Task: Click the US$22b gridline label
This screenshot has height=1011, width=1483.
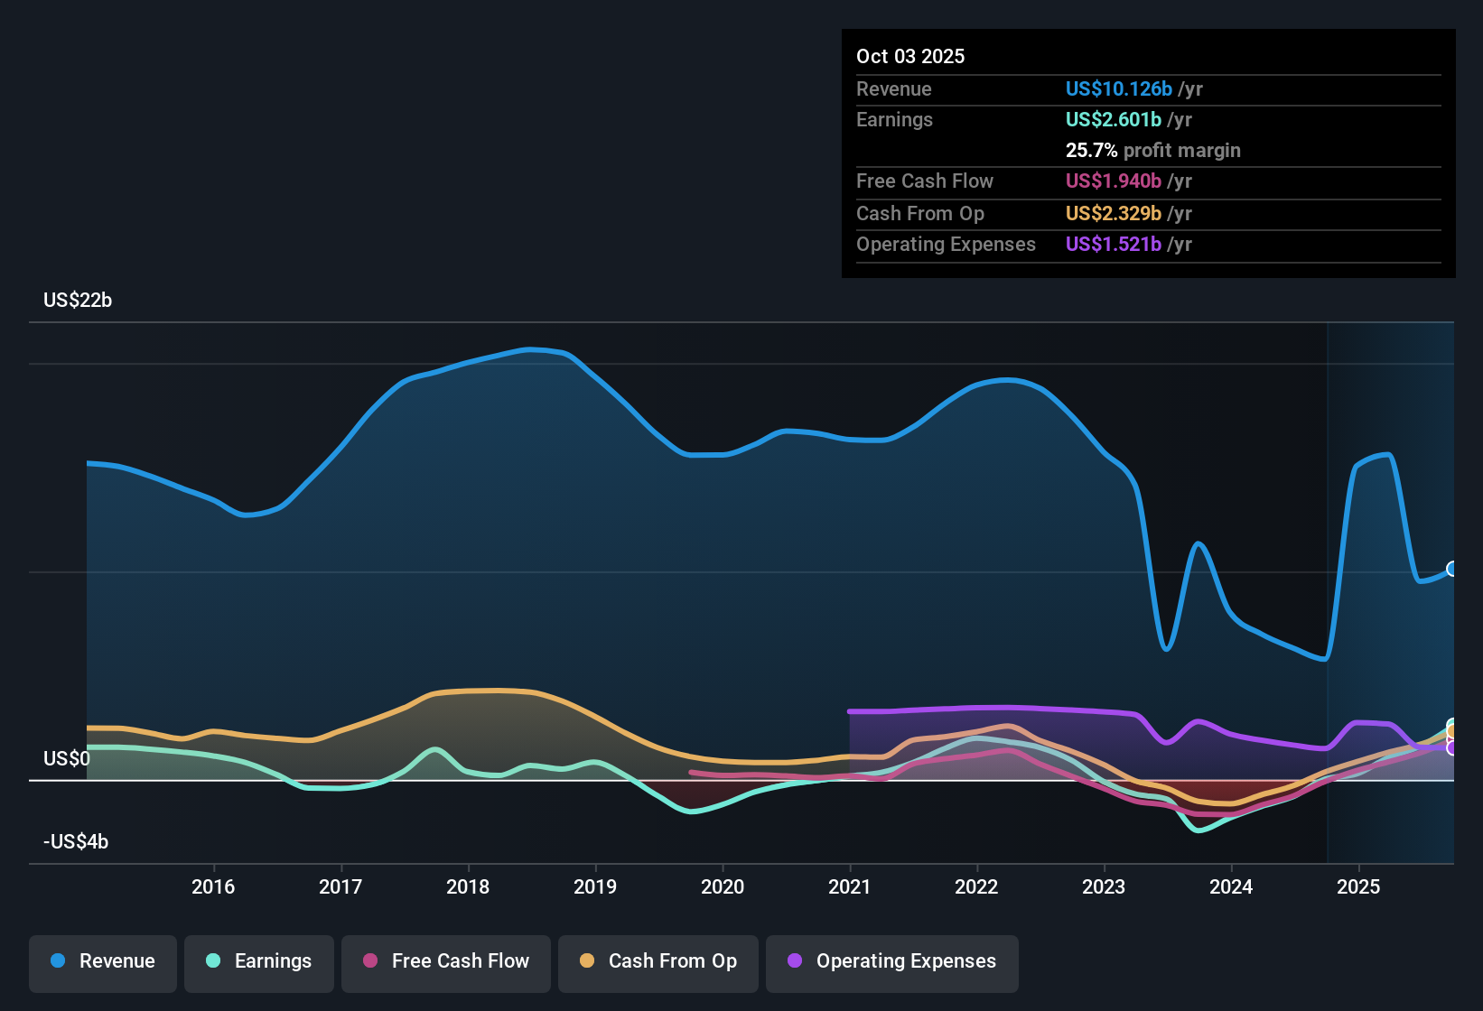Action: click(x=78, y=300)
